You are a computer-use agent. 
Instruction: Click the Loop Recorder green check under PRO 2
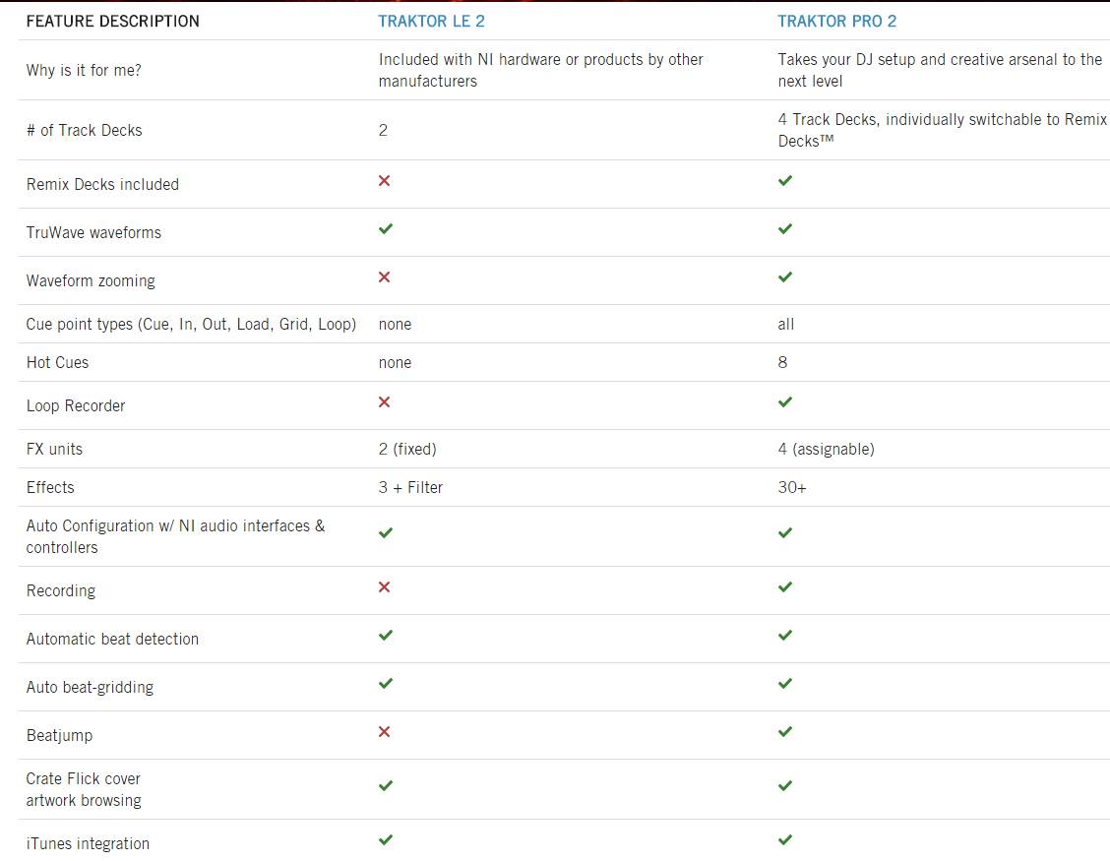(x=784, y=402)
